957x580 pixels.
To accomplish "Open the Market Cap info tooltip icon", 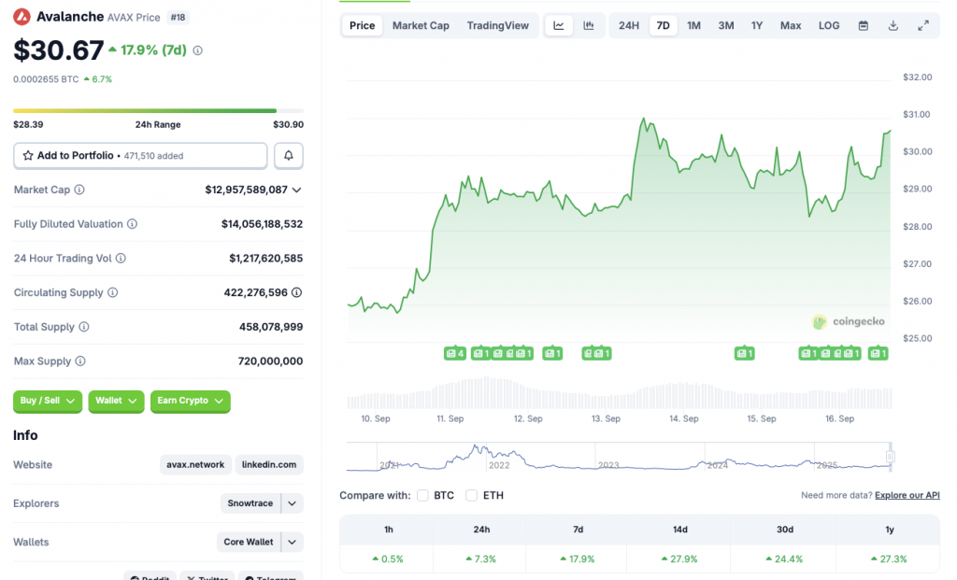I will (x=79, y=190).
